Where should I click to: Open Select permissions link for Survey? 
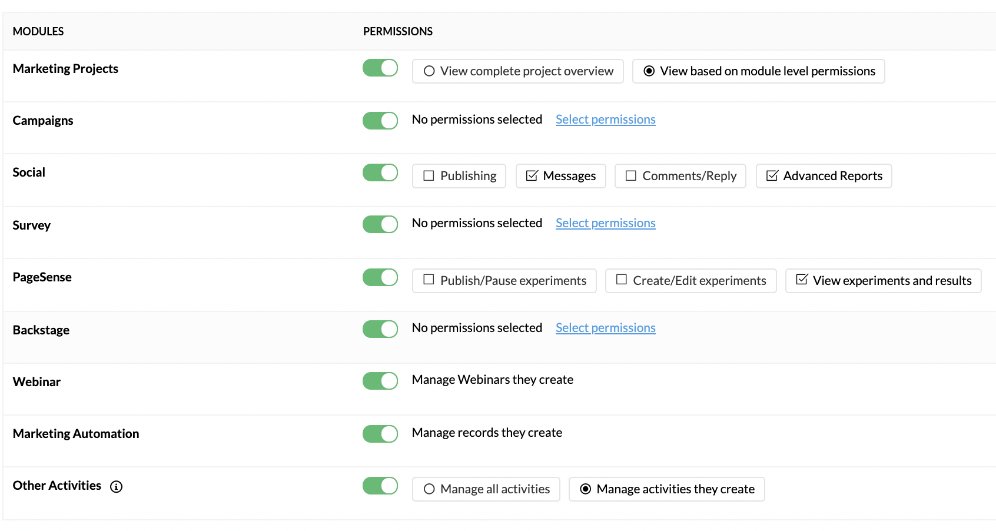[x=606, y=223]
